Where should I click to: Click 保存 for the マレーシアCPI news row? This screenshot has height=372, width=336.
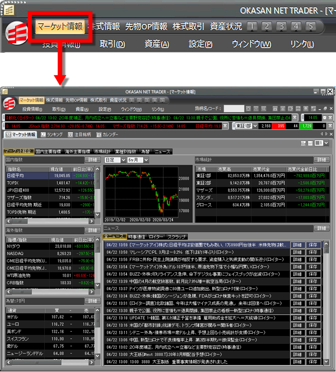[313, 252]
